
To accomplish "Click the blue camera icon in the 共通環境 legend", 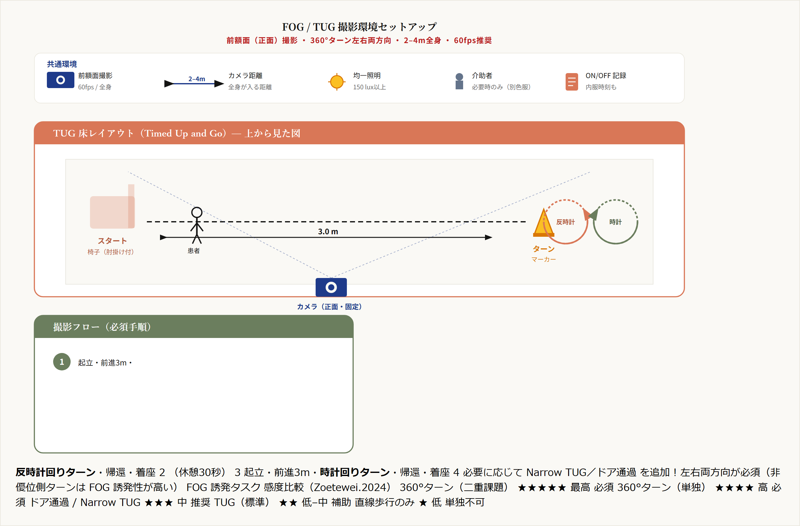I will (60, 80).
